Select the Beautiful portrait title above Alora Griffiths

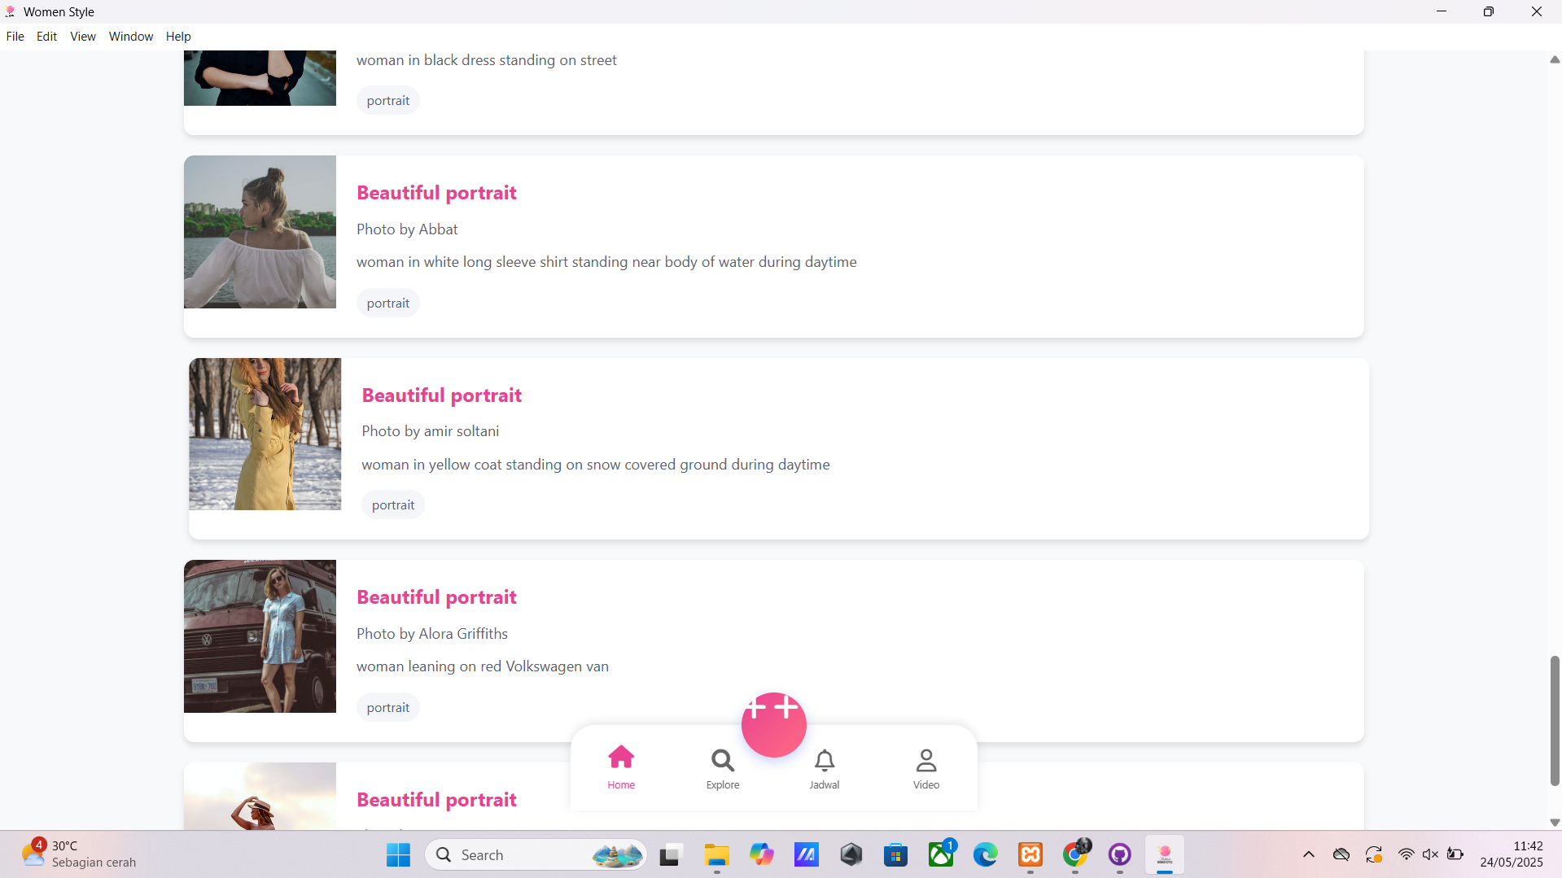[x=436, y=597]
